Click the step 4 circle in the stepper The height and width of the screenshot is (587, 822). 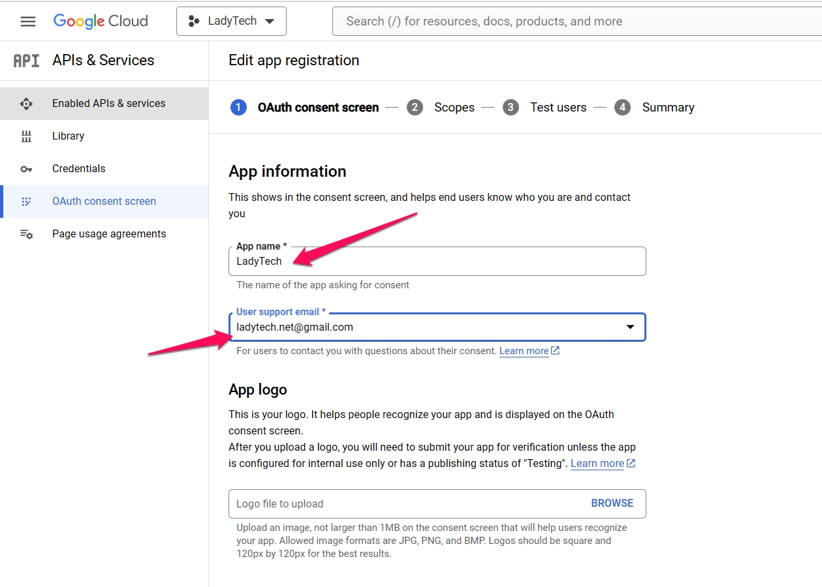622,108
